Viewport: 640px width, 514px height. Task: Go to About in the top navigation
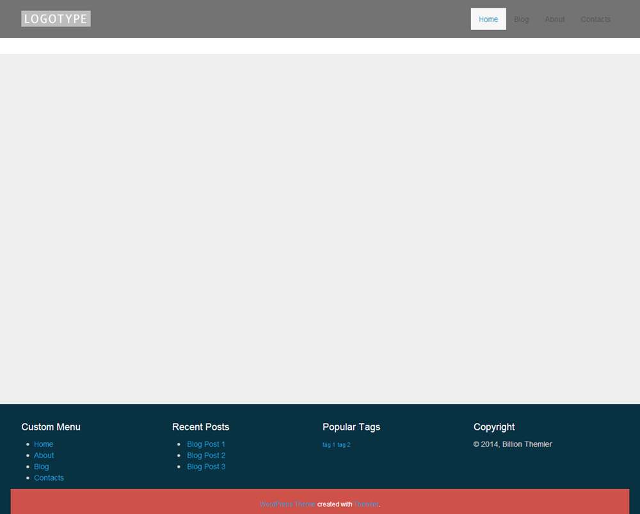point(554,19)
